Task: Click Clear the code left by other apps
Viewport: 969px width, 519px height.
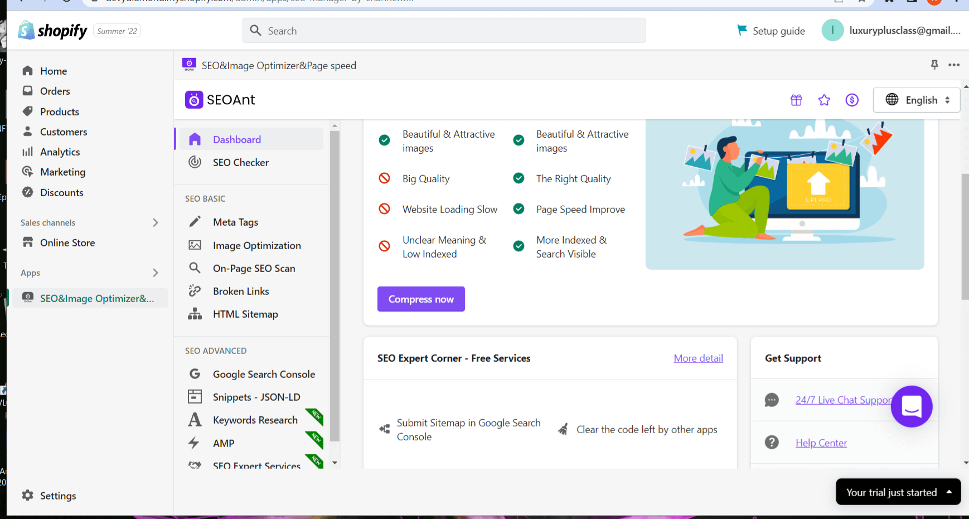Action: tap(647, 429)
